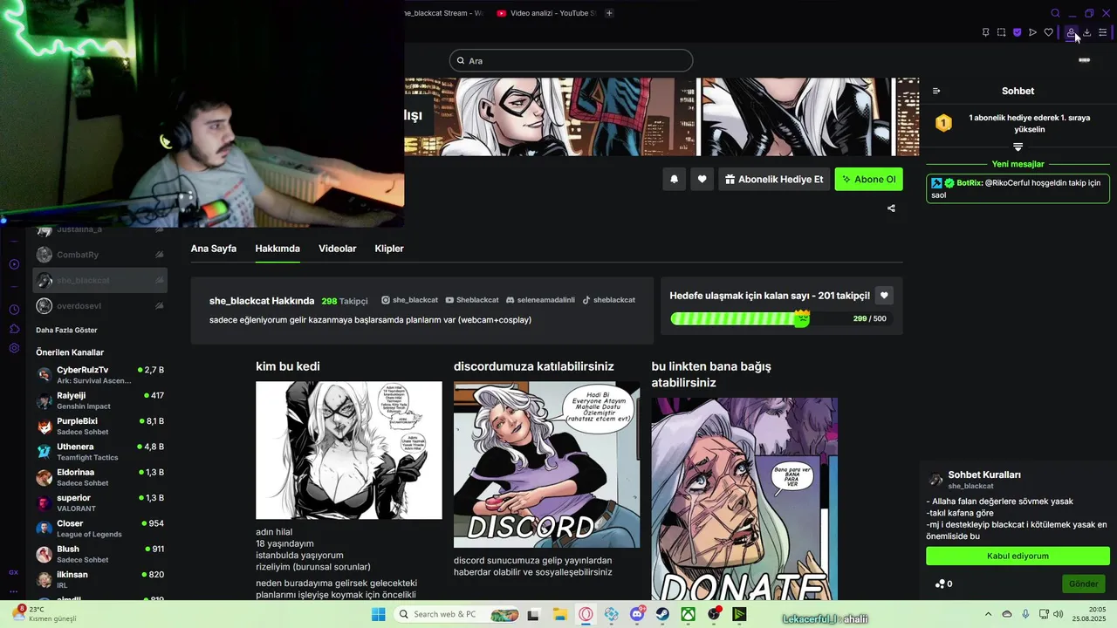Screen dimensions: 1117x628
Task: Click the share icon under the Abone Ol button
Action: [891, 208]
